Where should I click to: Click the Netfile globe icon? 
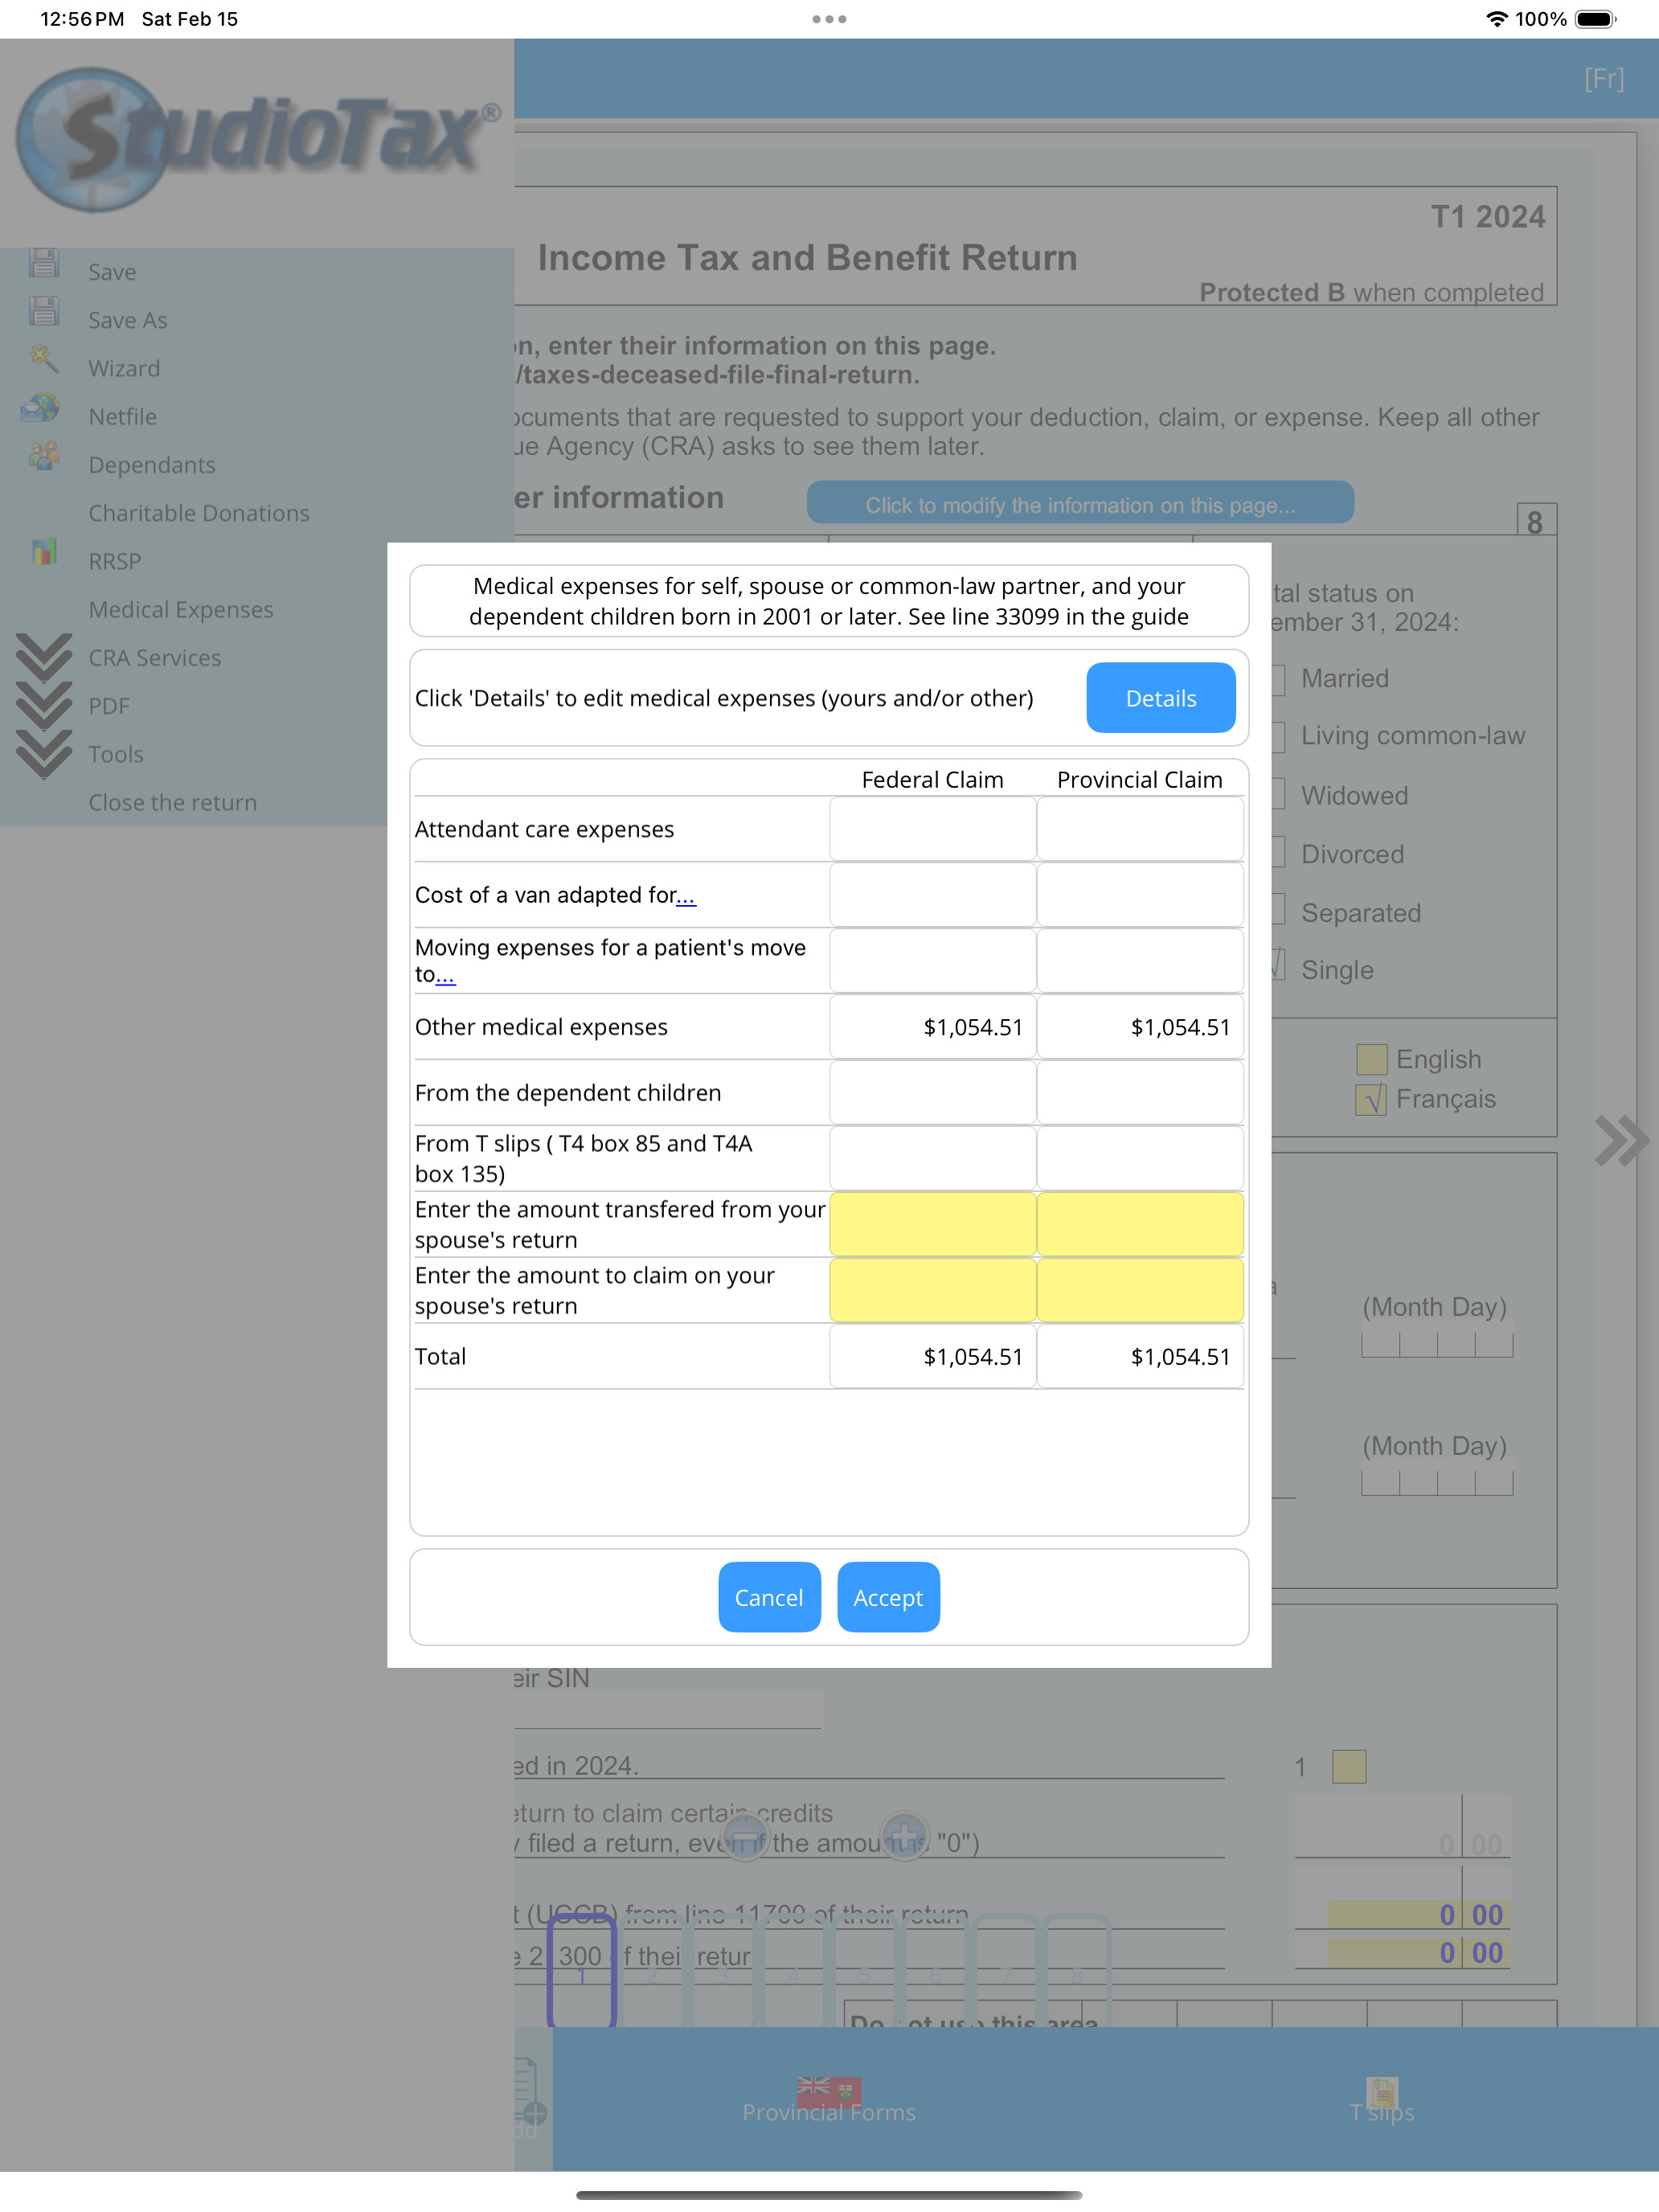[x=41, y=407]
